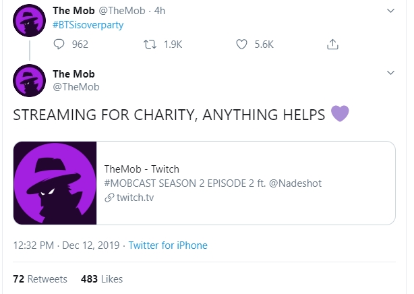
Task: Click The Mob avatar on top tweet
Action: [30, 19]
